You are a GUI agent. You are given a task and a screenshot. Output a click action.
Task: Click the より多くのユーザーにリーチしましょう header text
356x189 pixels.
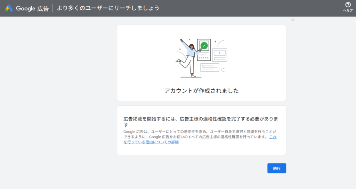108,8
